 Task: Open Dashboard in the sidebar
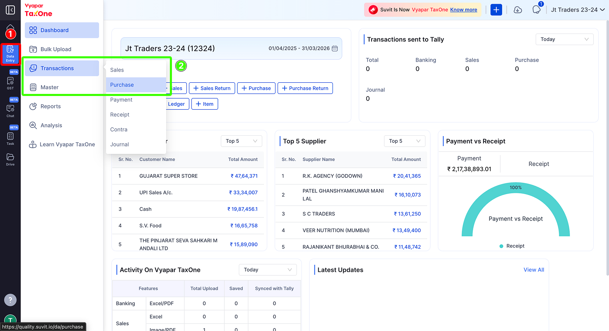[x=62, y=30]
